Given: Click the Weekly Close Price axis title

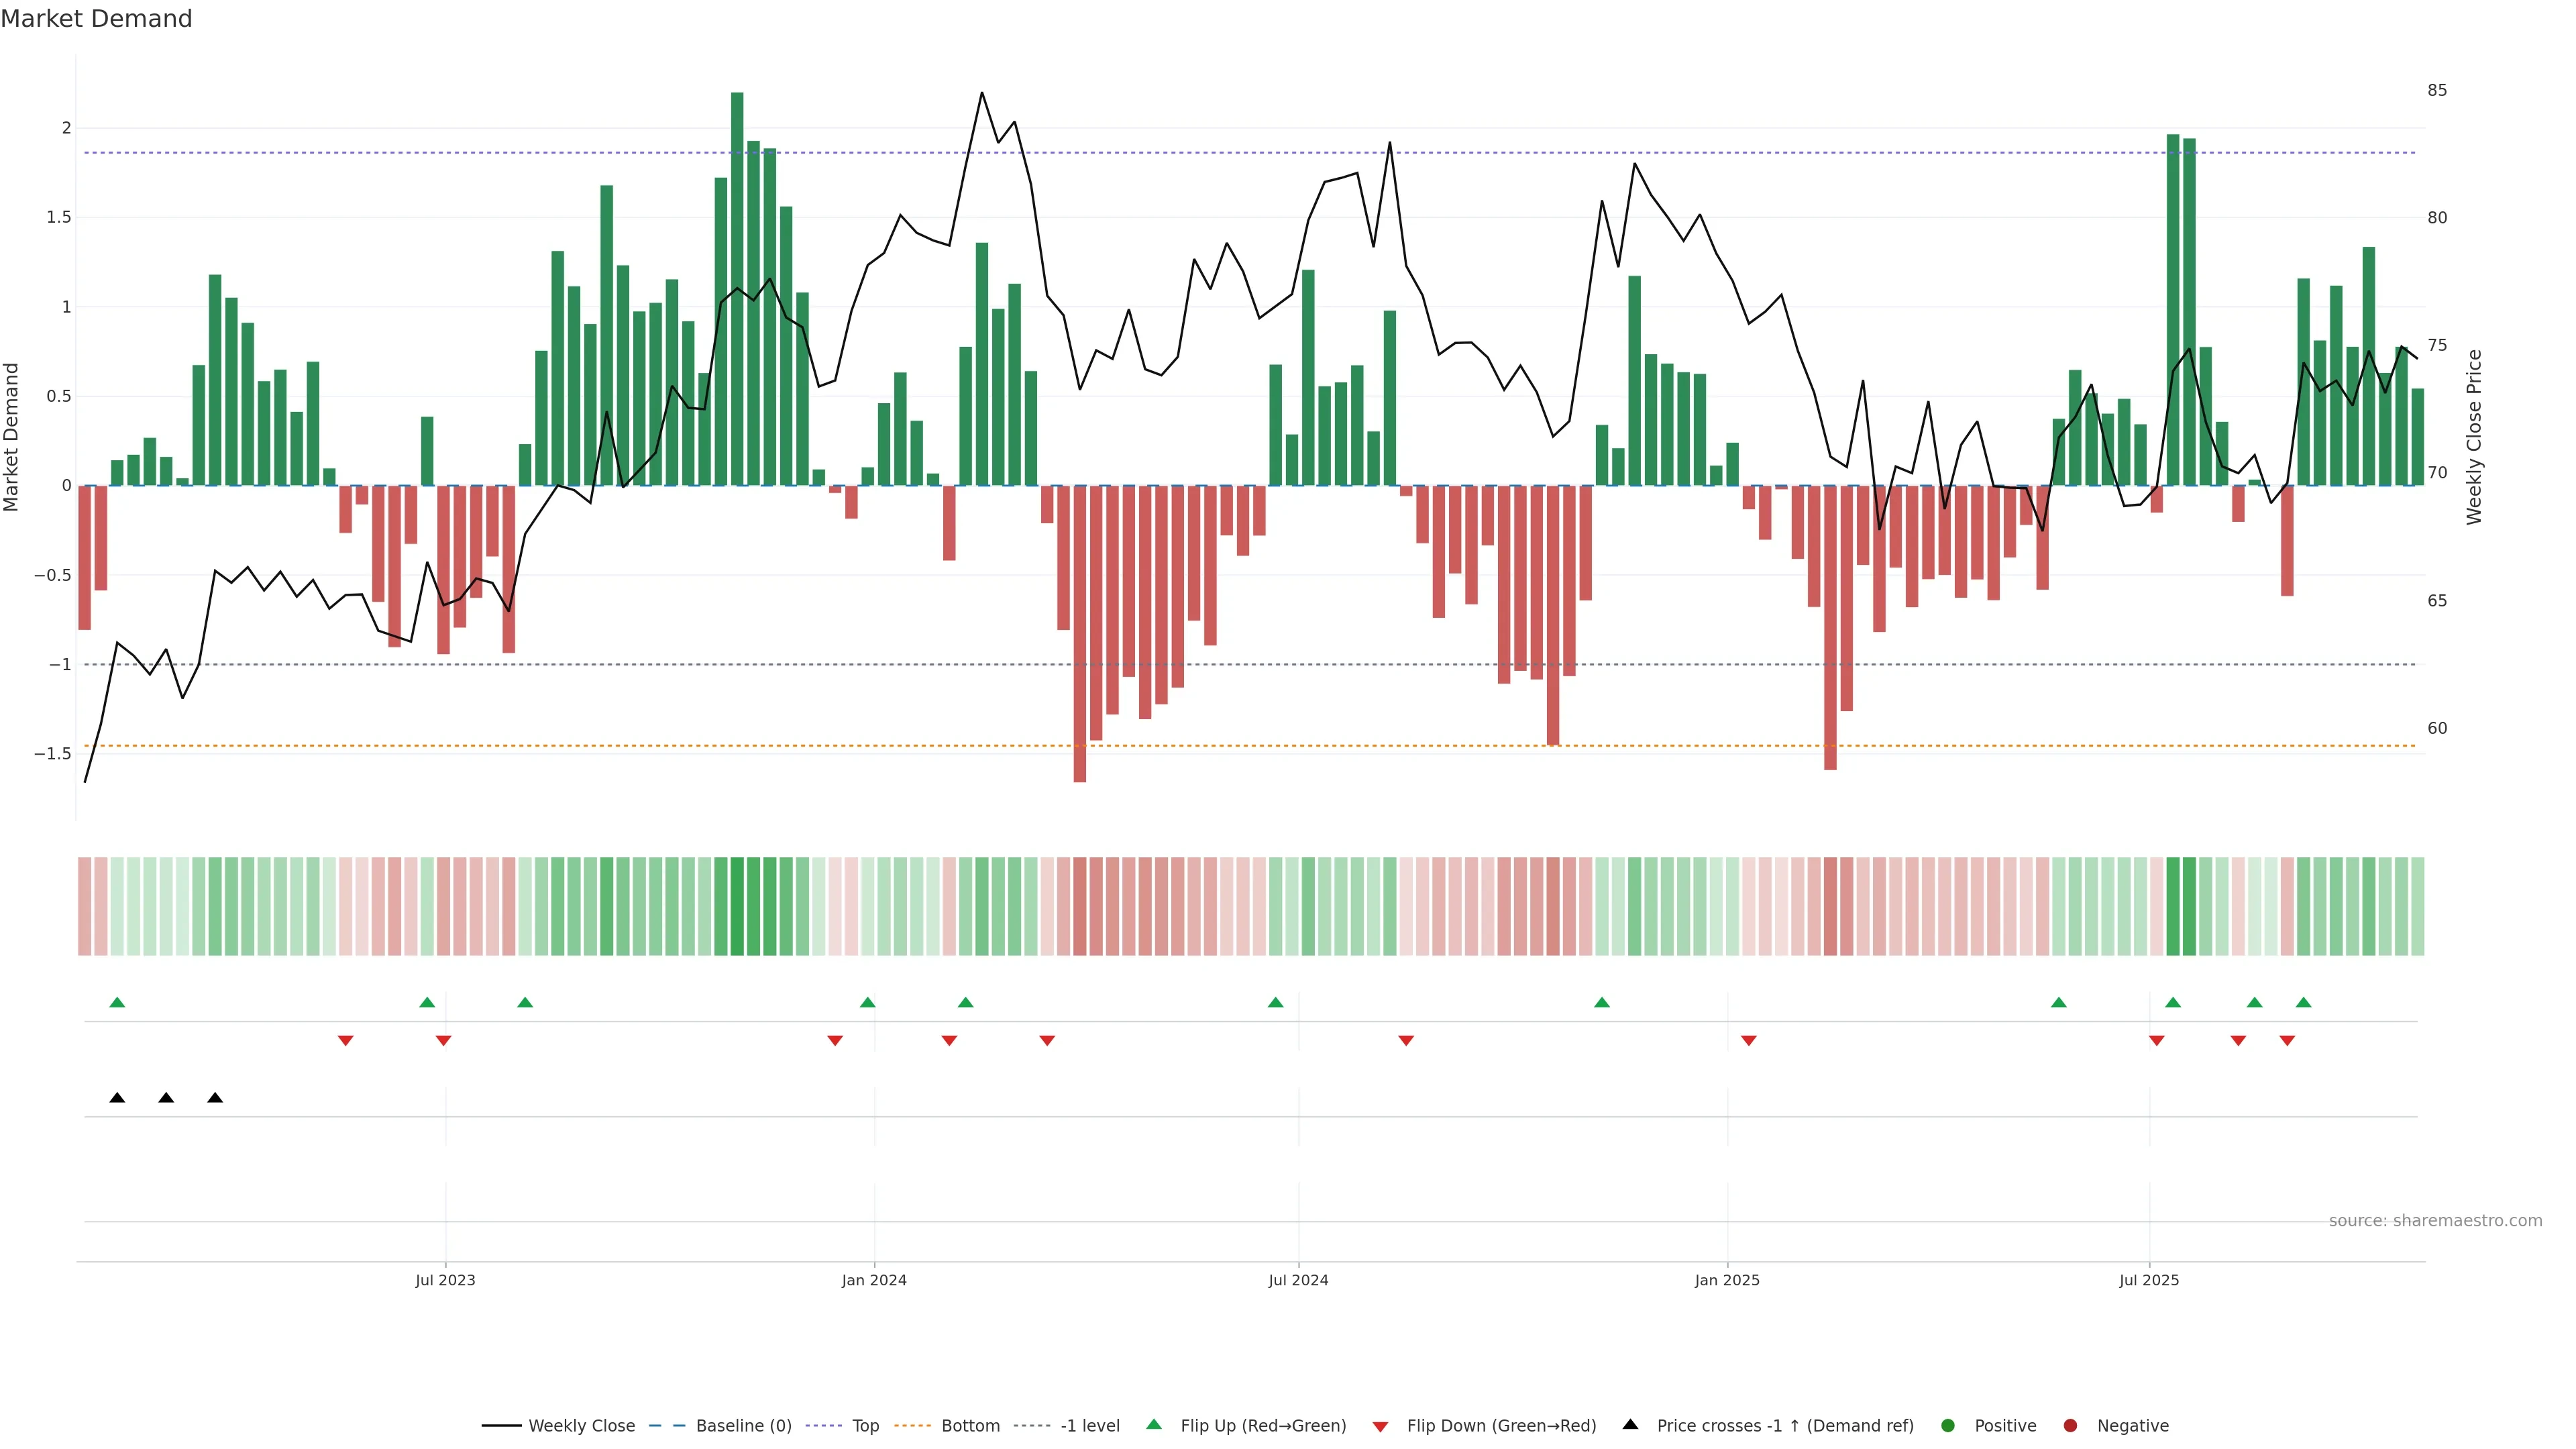Looking at the screenshot, I should (x=2474, y=437).
